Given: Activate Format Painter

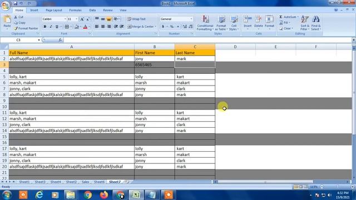Looking at the screenshot, I should tap(26, 28).
